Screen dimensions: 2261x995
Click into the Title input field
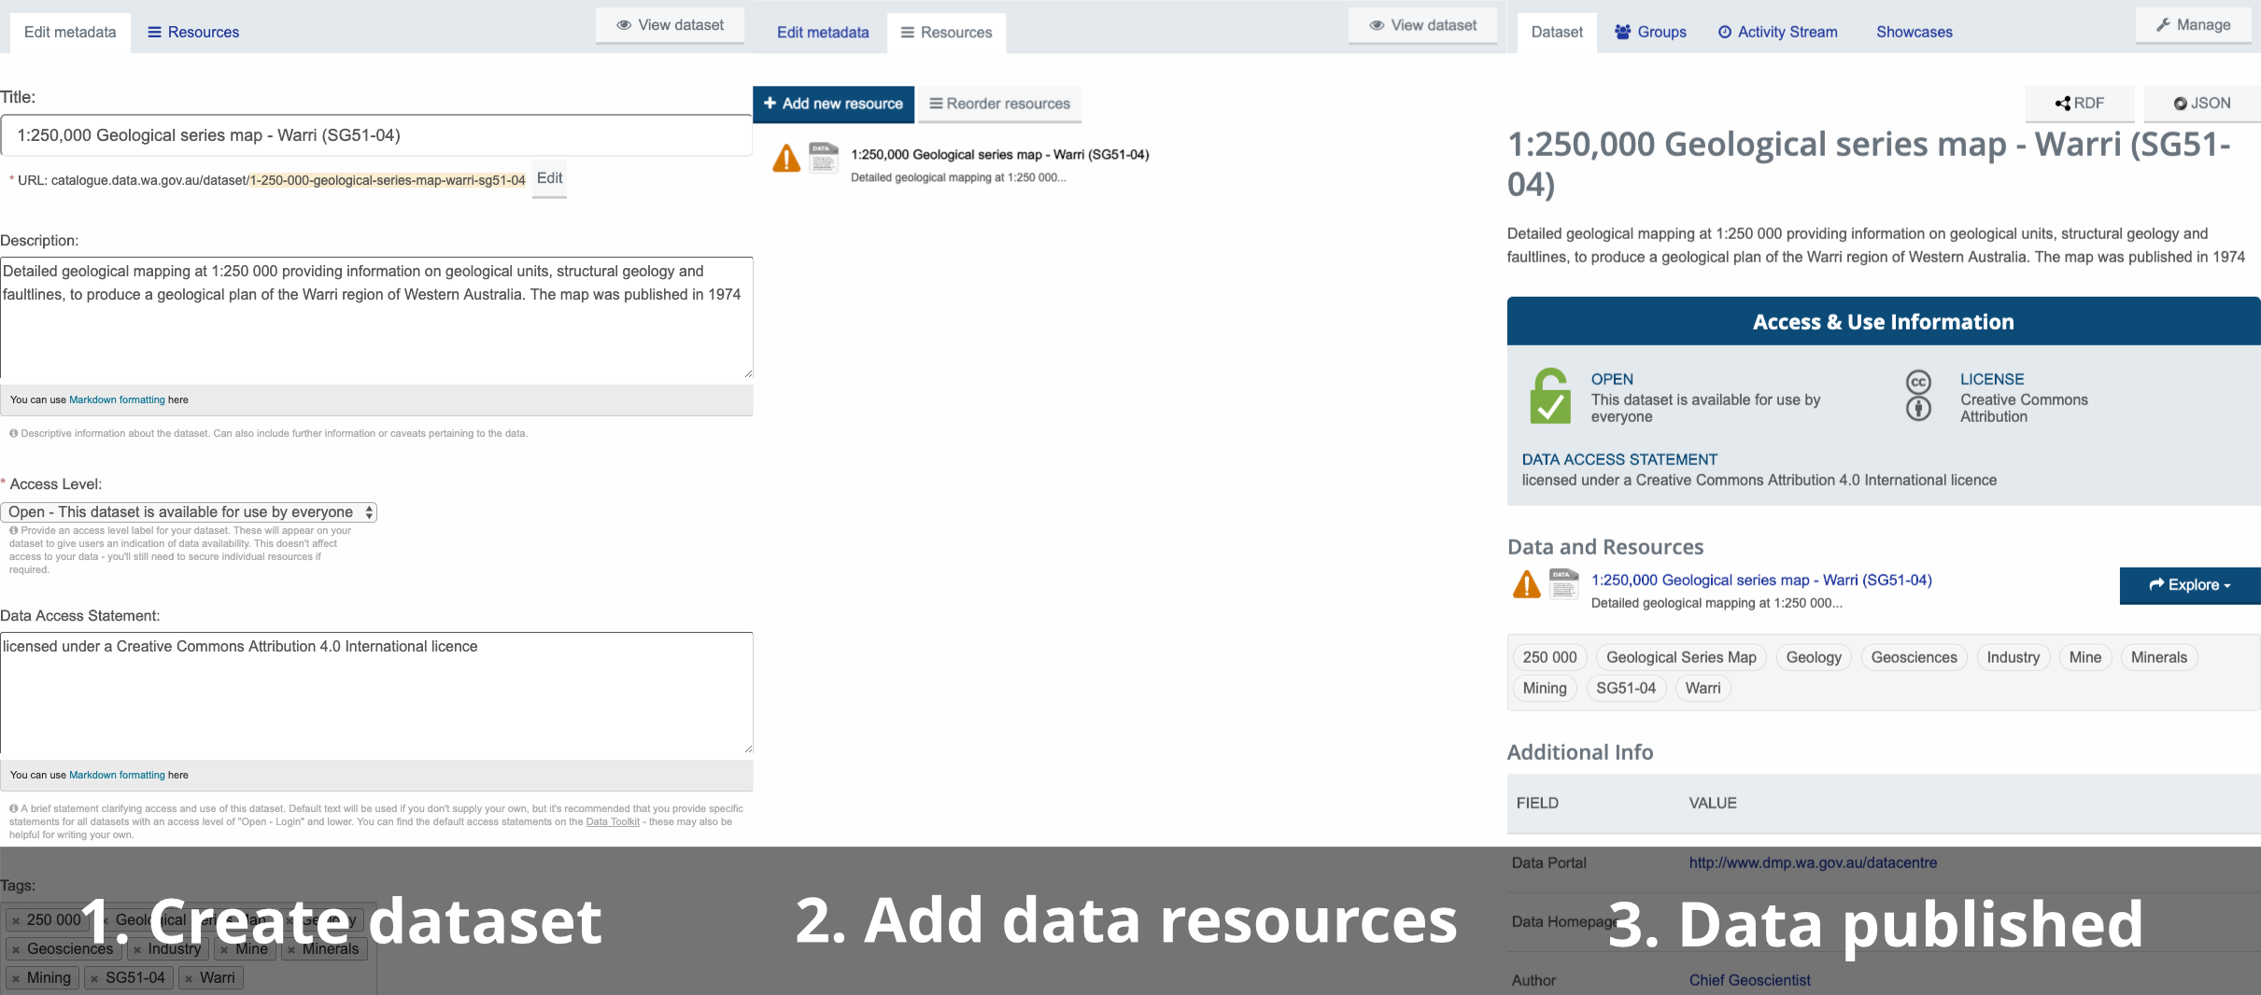[376, 135]
